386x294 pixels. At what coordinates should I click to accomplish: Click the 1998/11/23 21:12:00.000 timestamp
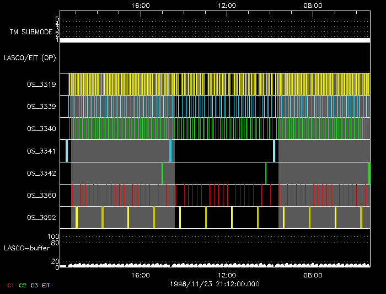click(215, 284)
